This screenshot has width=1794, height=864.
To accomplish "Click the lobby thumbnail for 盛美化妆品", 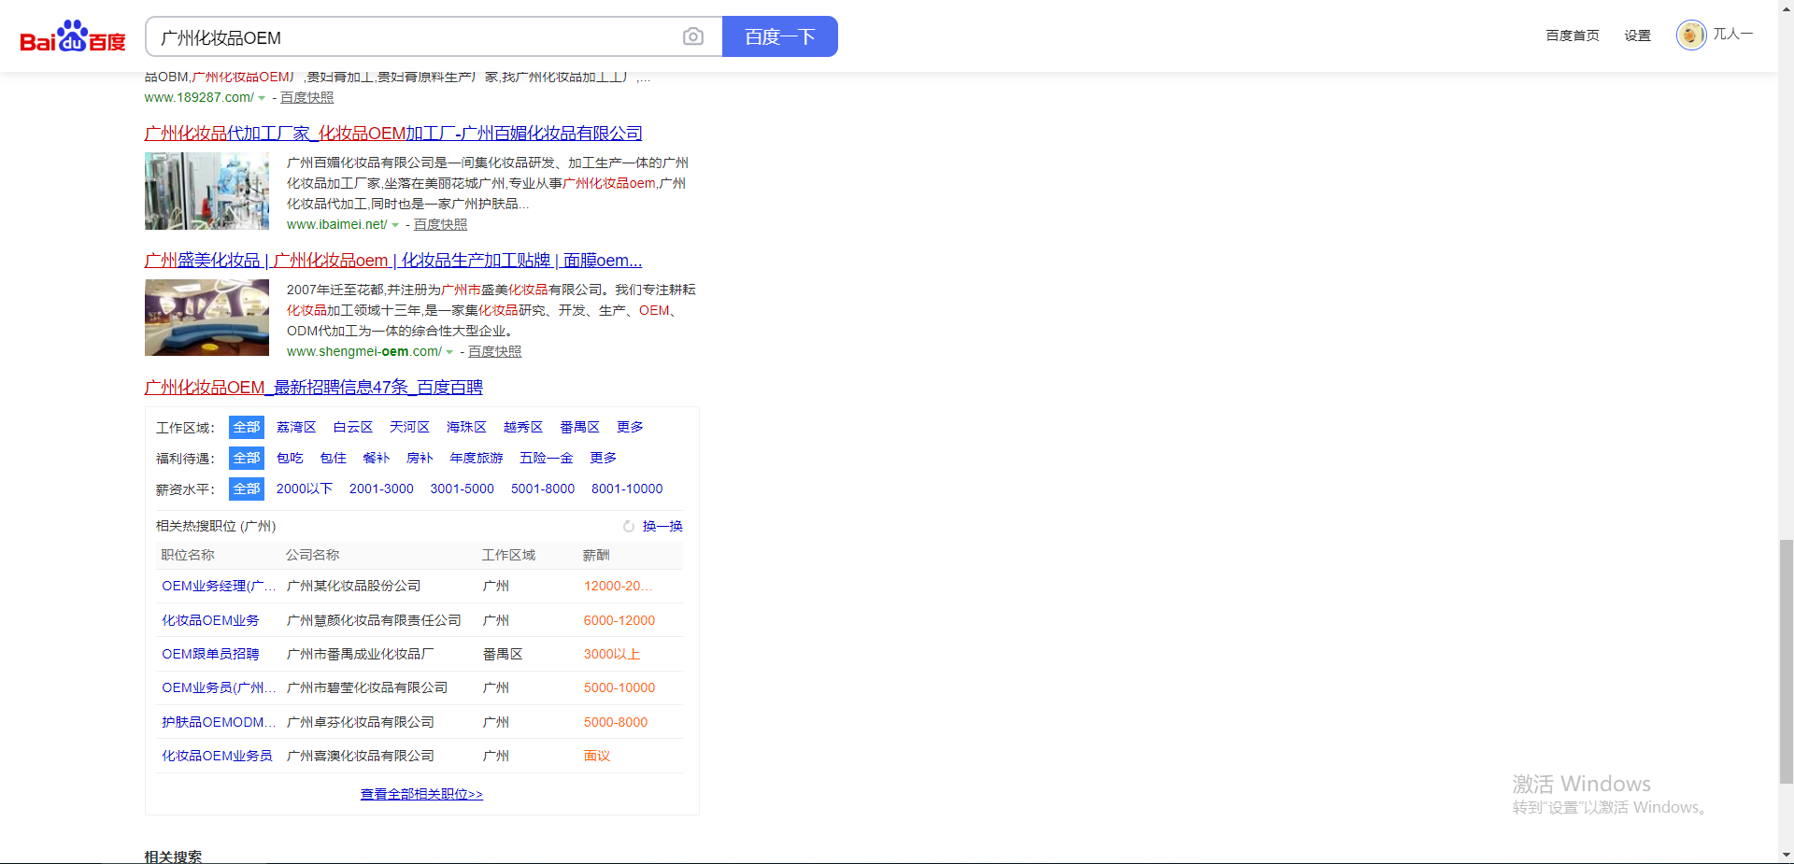I will (x=206, y=318).
